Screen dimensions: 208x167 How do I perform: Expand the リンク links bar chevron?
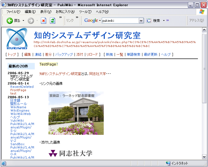(77, 17)
